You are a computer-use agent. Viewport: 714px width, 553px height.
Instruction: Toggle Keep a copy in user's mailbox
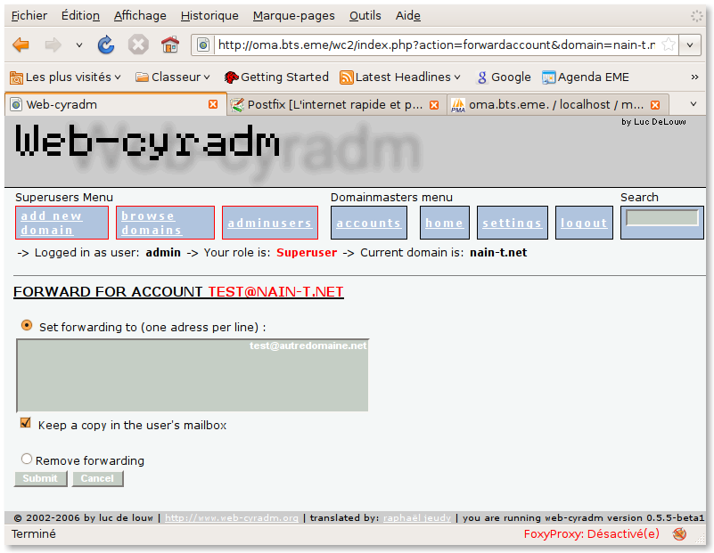coord(26,423)
